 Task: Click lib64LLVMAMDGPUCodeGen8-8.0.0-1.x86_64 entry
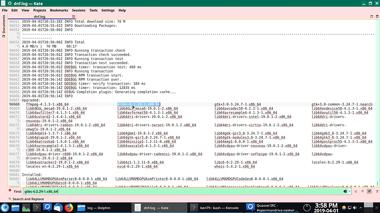(x=245, y=179)
